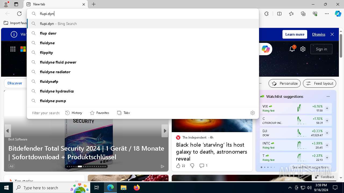
Task: Open Browser essentials icon
Action: click(x=315, y=14)
